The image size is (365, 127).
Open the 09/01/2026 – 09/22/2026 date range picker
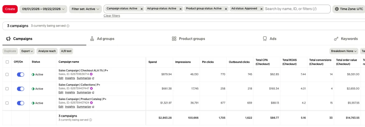pos(43,9)
